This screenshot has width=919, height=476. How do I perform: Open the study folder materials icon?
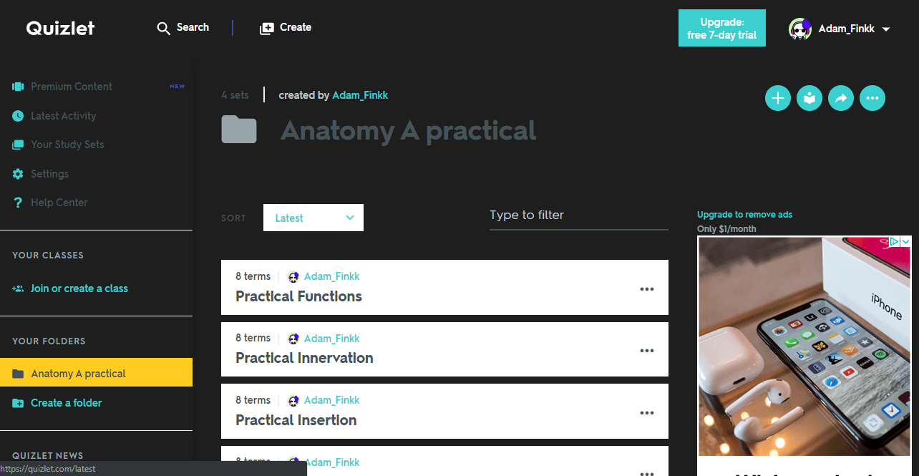pos(809,98)
